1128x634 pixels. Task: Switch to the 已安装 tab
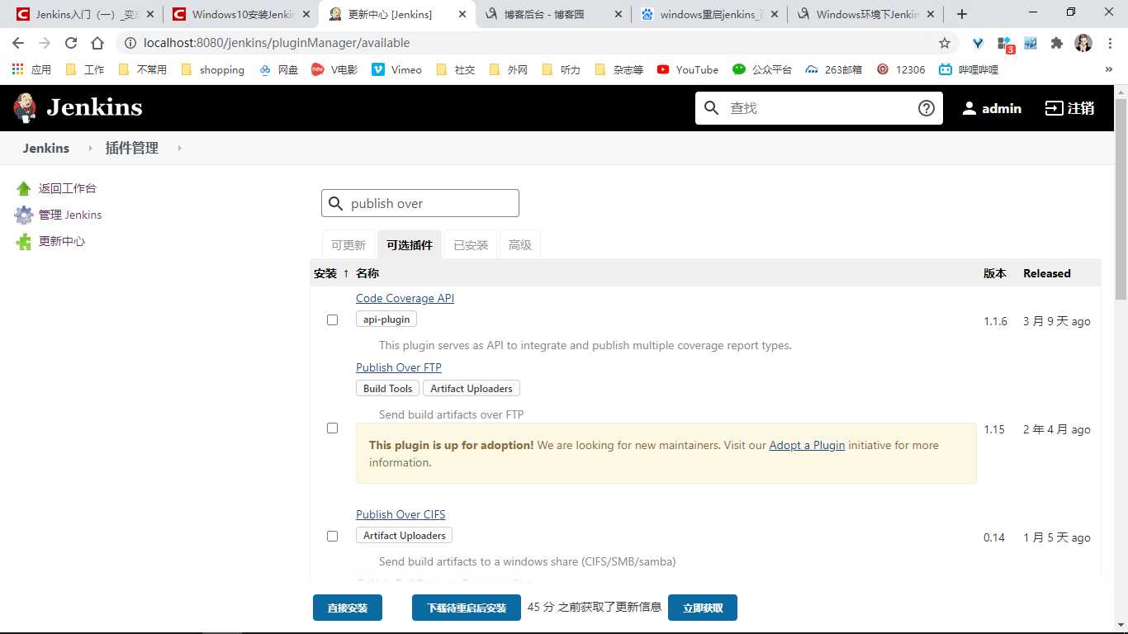(471, 245)
